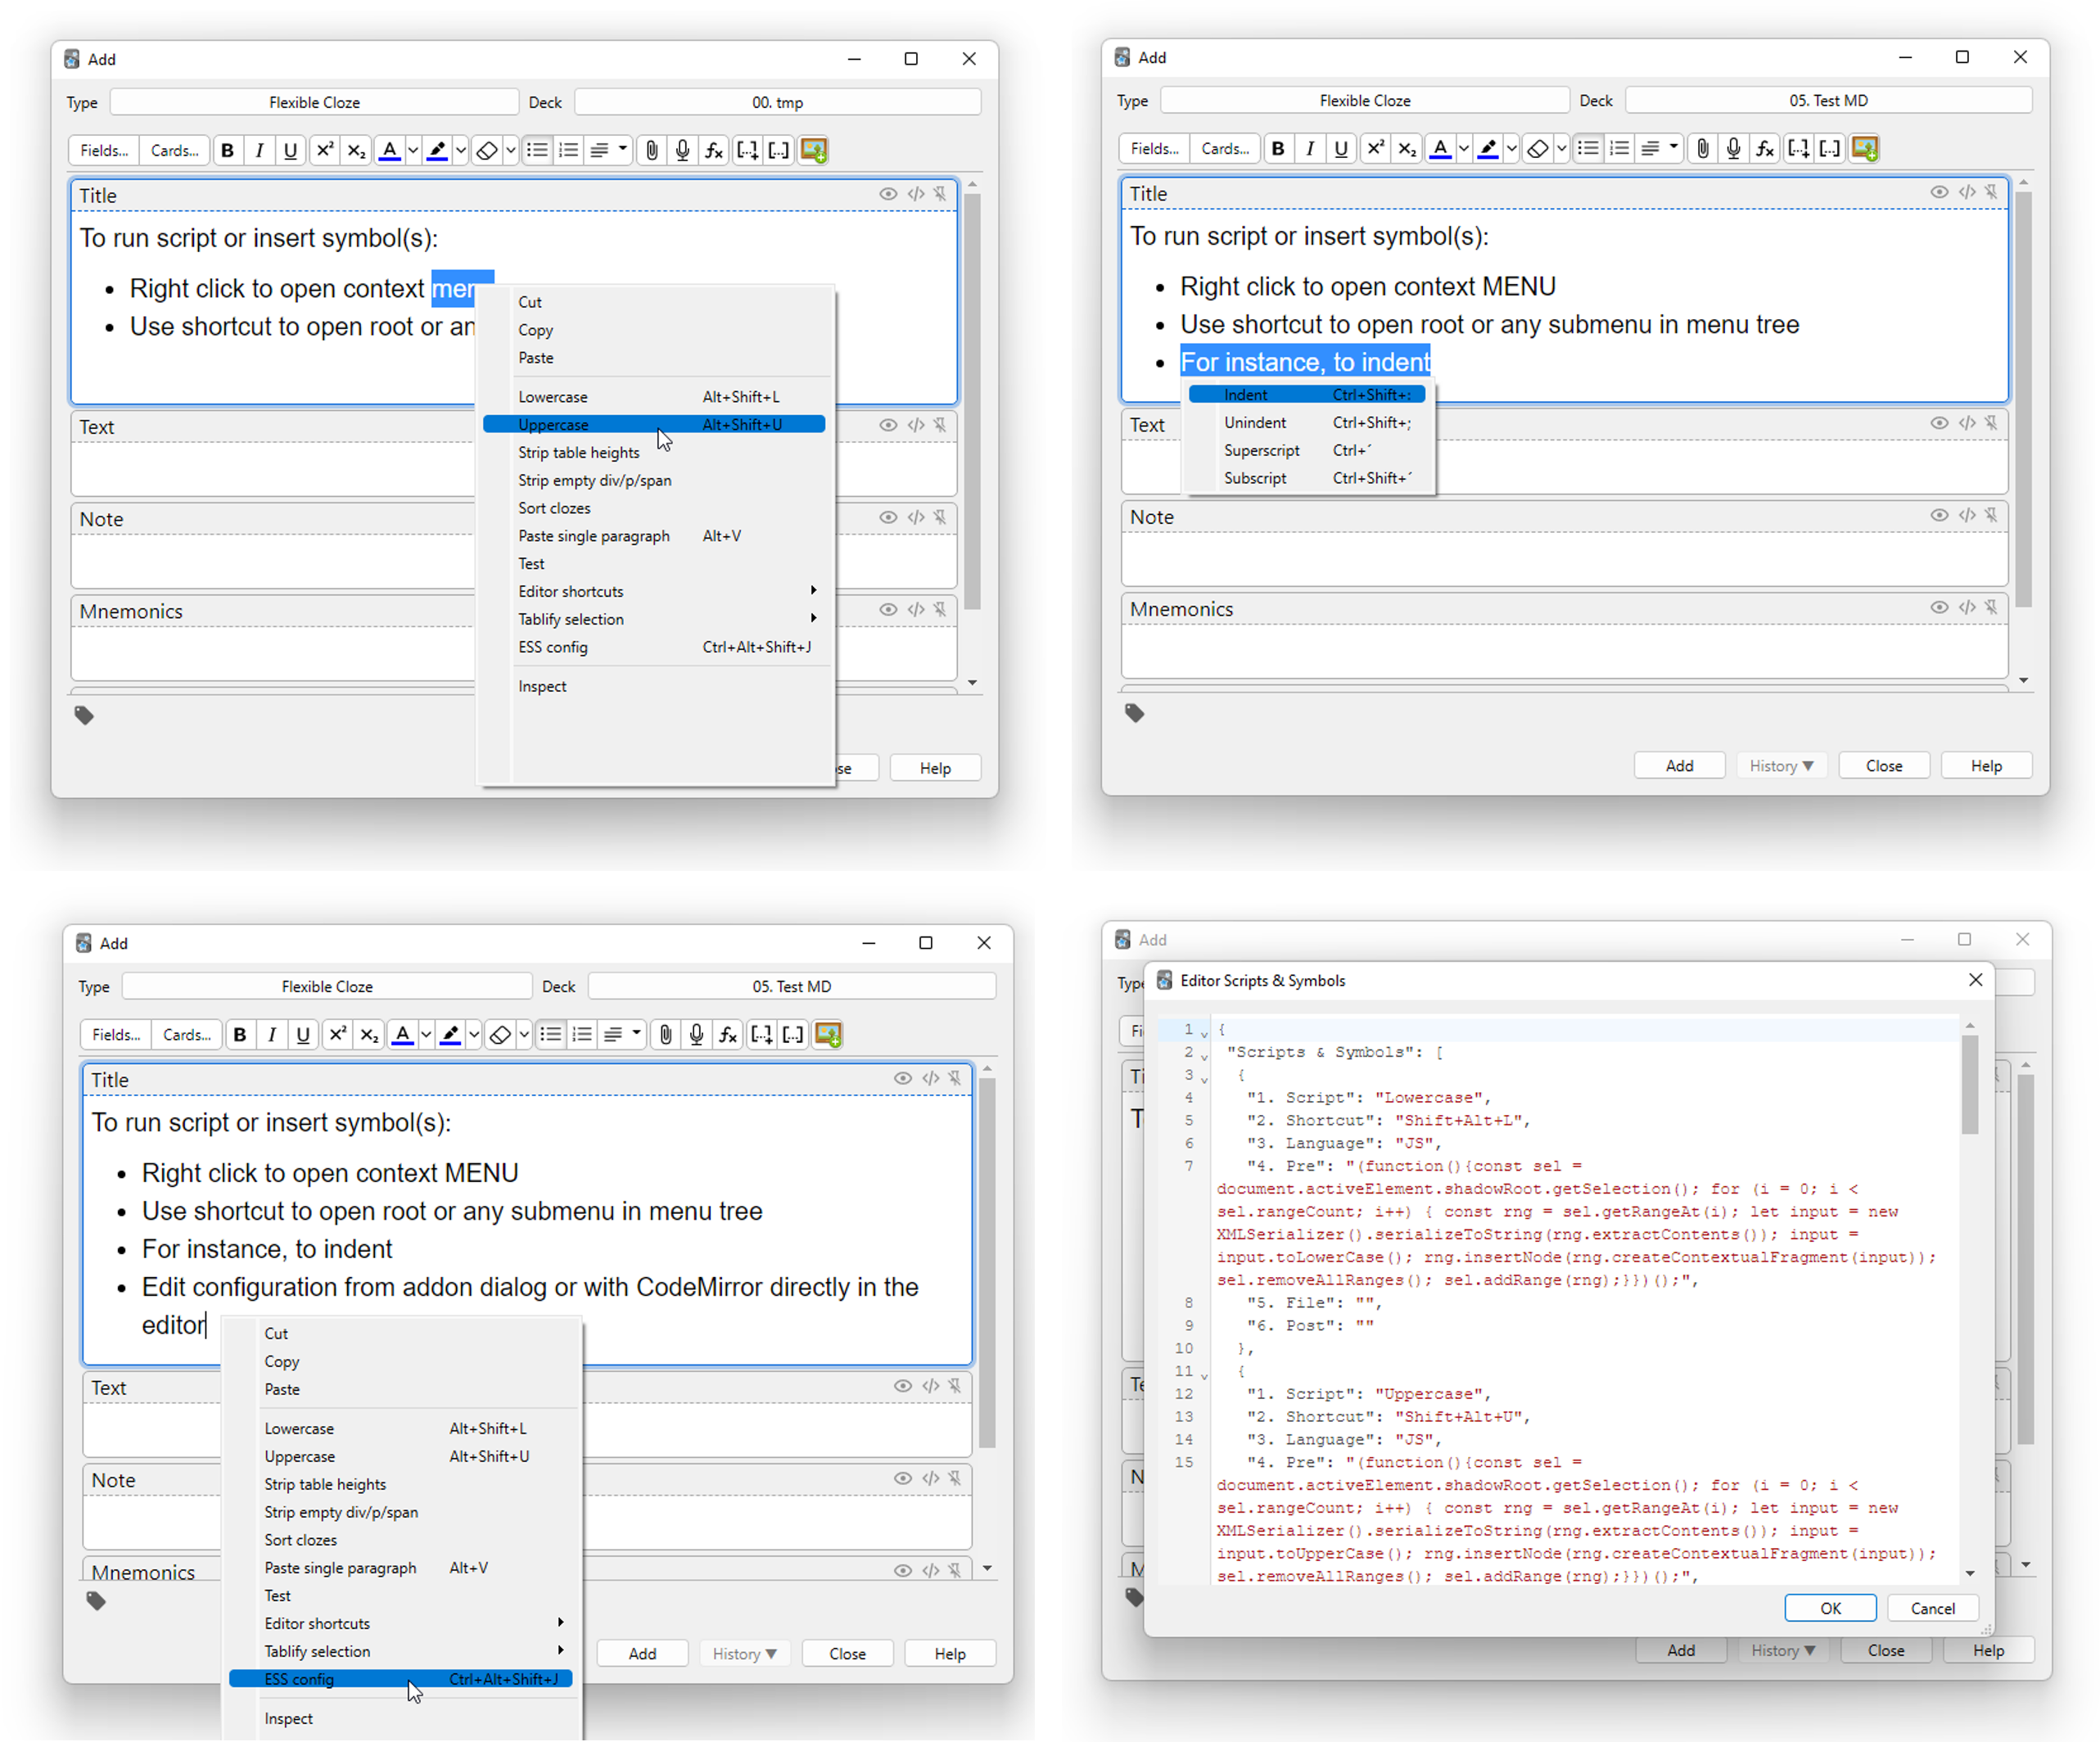Click the tag icon in 00. tmp window
Image resolution: width=2100 pixels, height=1742 pixels.
pyautogui.click(x=84, y=715)
